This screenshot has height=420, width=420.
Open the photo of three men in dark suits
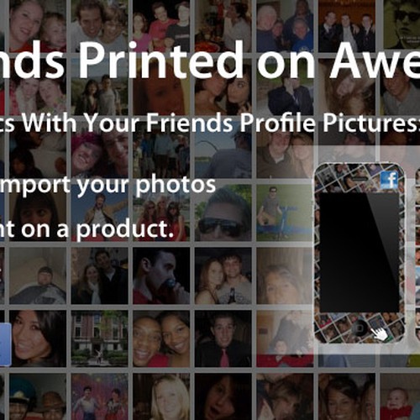tap(346, 26)
